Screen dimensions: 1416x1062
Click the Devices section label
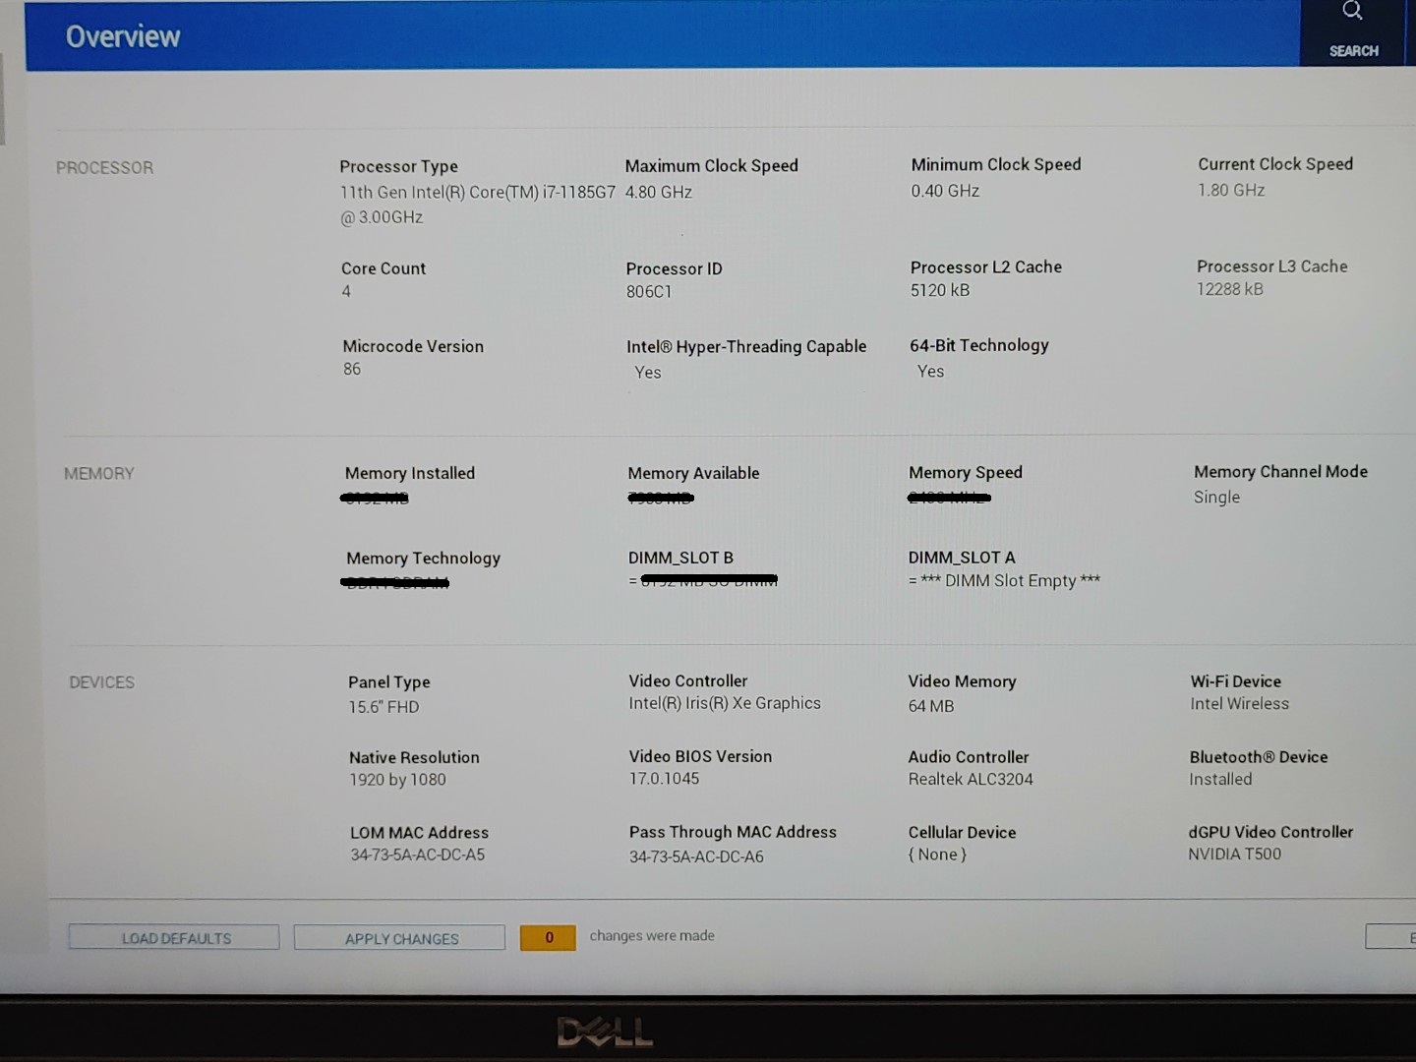(101, 682)
